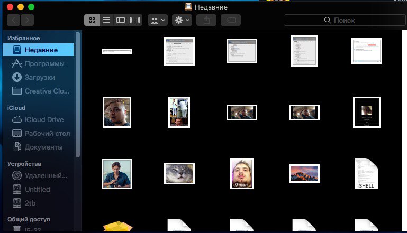Switch to list view
The image size is (407, 233).
pyautogui.click(x=106, y=20)
